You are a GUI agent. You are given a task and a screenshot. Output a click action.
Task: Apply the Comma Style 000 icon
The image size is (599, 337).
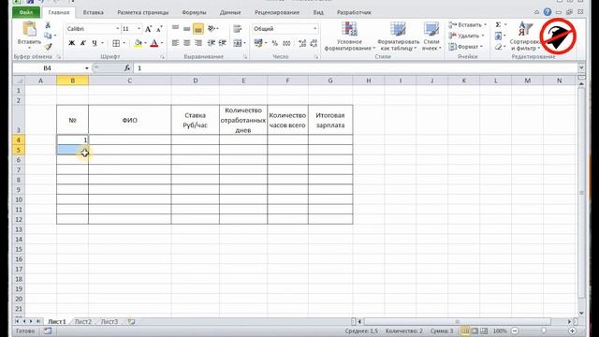[286, 44]
